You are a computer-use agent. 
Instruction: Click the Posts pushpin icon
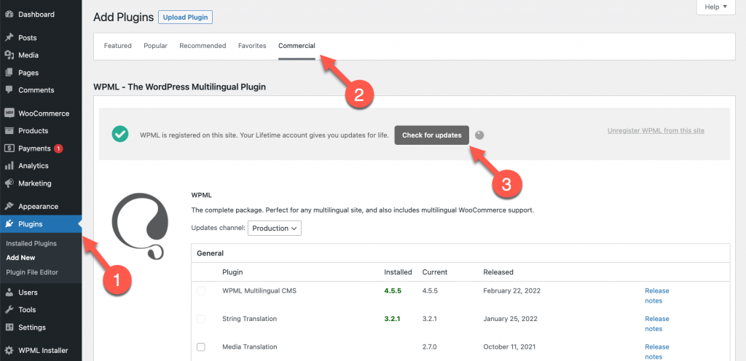[x=9, y=38]
